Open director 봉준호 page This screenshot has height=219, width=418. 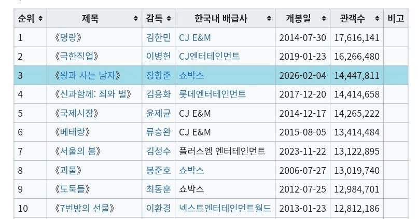click(158, 170)
